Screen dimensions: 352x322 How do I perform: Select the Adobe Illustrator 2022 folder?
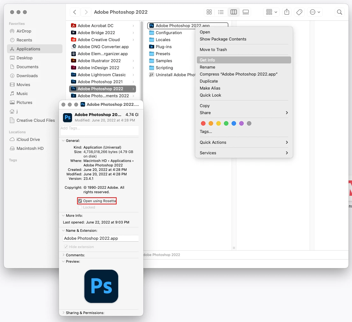103,61
